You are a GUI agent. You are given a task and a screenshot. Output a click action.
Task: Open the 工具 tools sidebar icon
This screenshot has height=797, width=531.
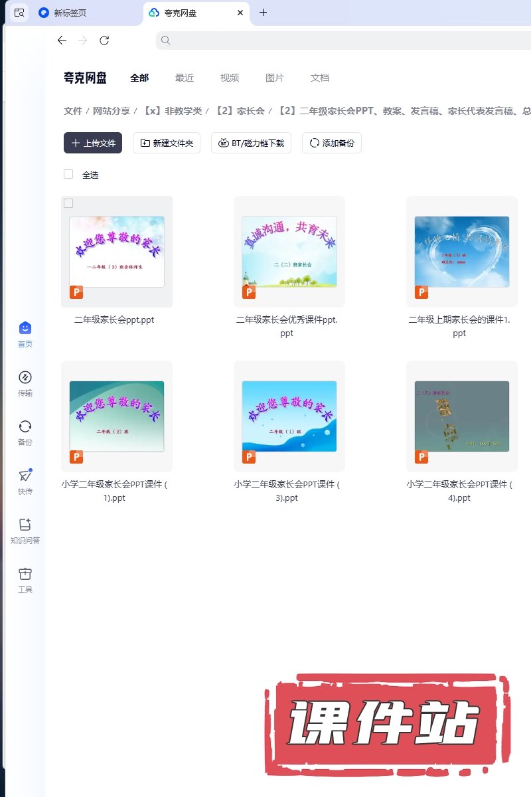(x=25, y=575)
